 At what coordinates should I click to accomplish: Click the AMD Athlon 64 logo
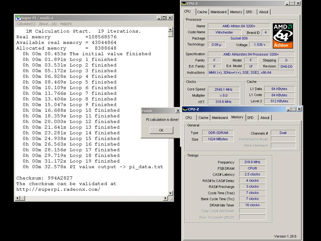tap(283, 36)
